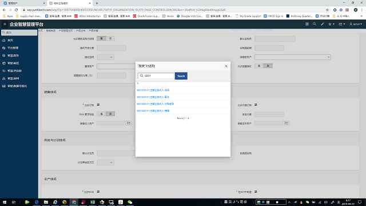The image size is (366, 206).
Task: Expand the small dropdown above 借项账户 field
Action: pos(105,57)
